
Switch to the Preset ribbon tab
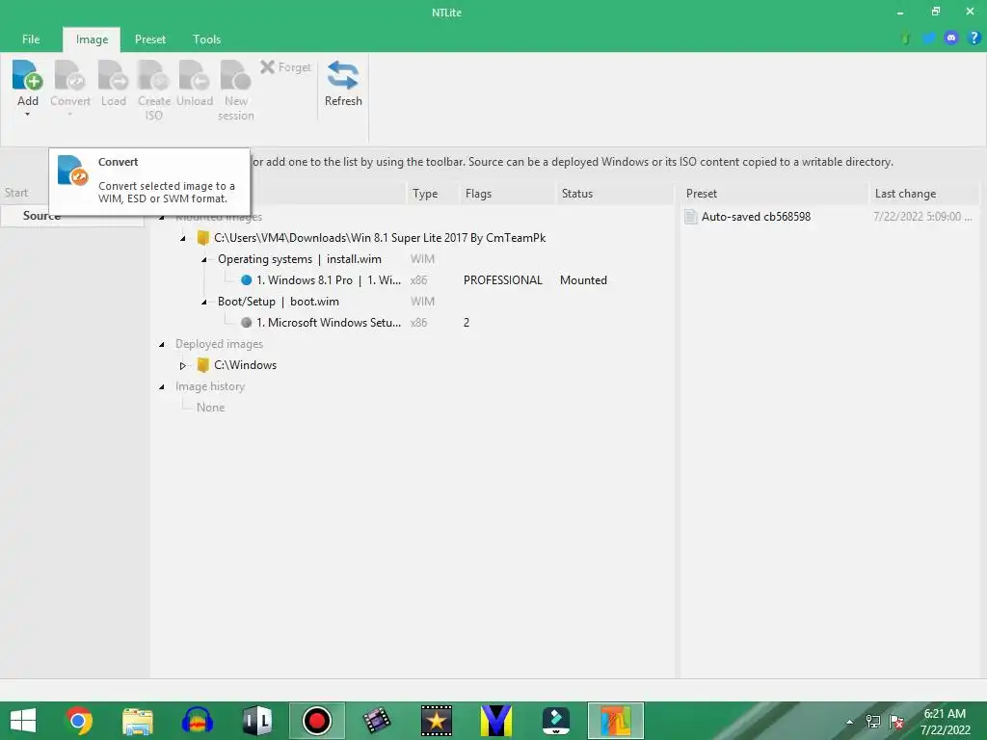coord(149,39)
